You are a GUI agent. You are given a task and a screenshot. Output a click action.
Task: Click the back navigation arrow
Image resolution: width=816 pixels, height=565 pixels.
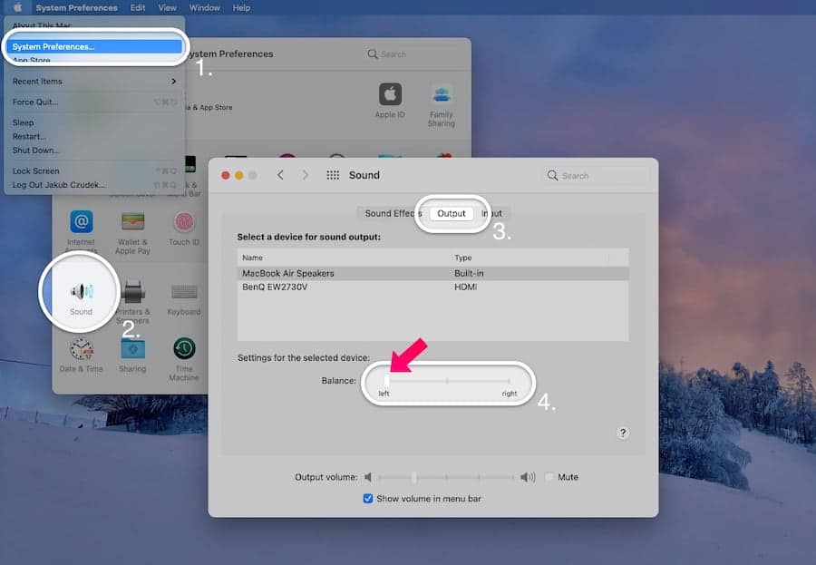pyautogui.click(x=281, y=174)
